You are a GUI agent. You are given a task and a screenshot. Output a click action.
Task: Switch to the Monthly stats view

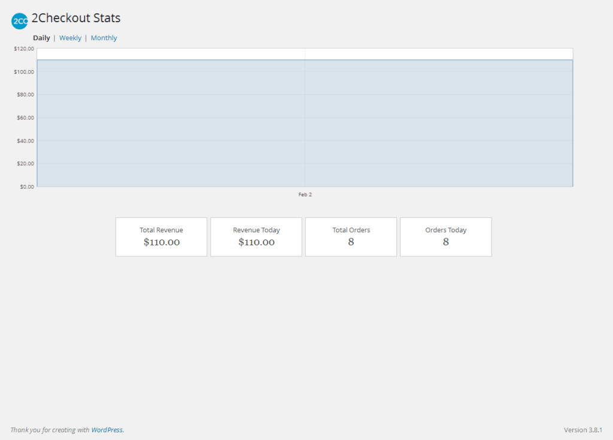(104, 38)
